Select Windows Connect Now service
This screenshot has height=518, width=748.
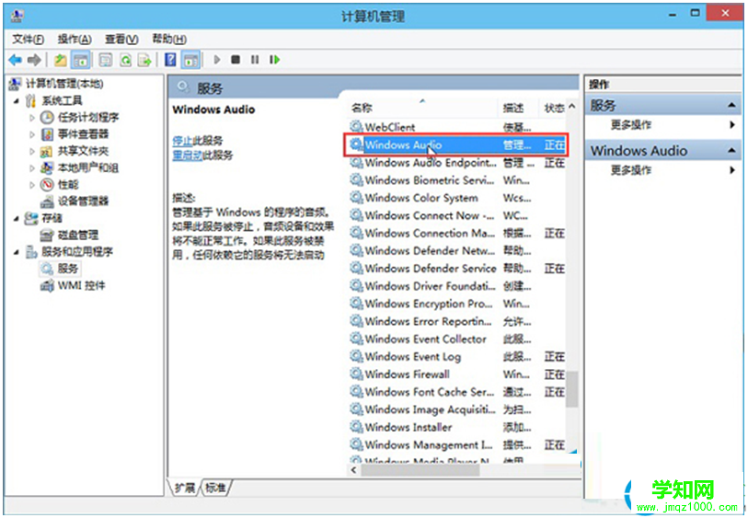[x=456, y=215]
